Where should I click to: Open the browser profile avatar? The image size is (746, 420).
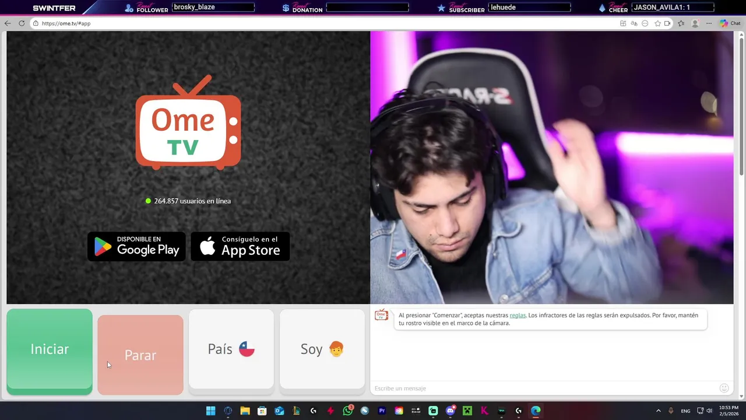(695, 23)
